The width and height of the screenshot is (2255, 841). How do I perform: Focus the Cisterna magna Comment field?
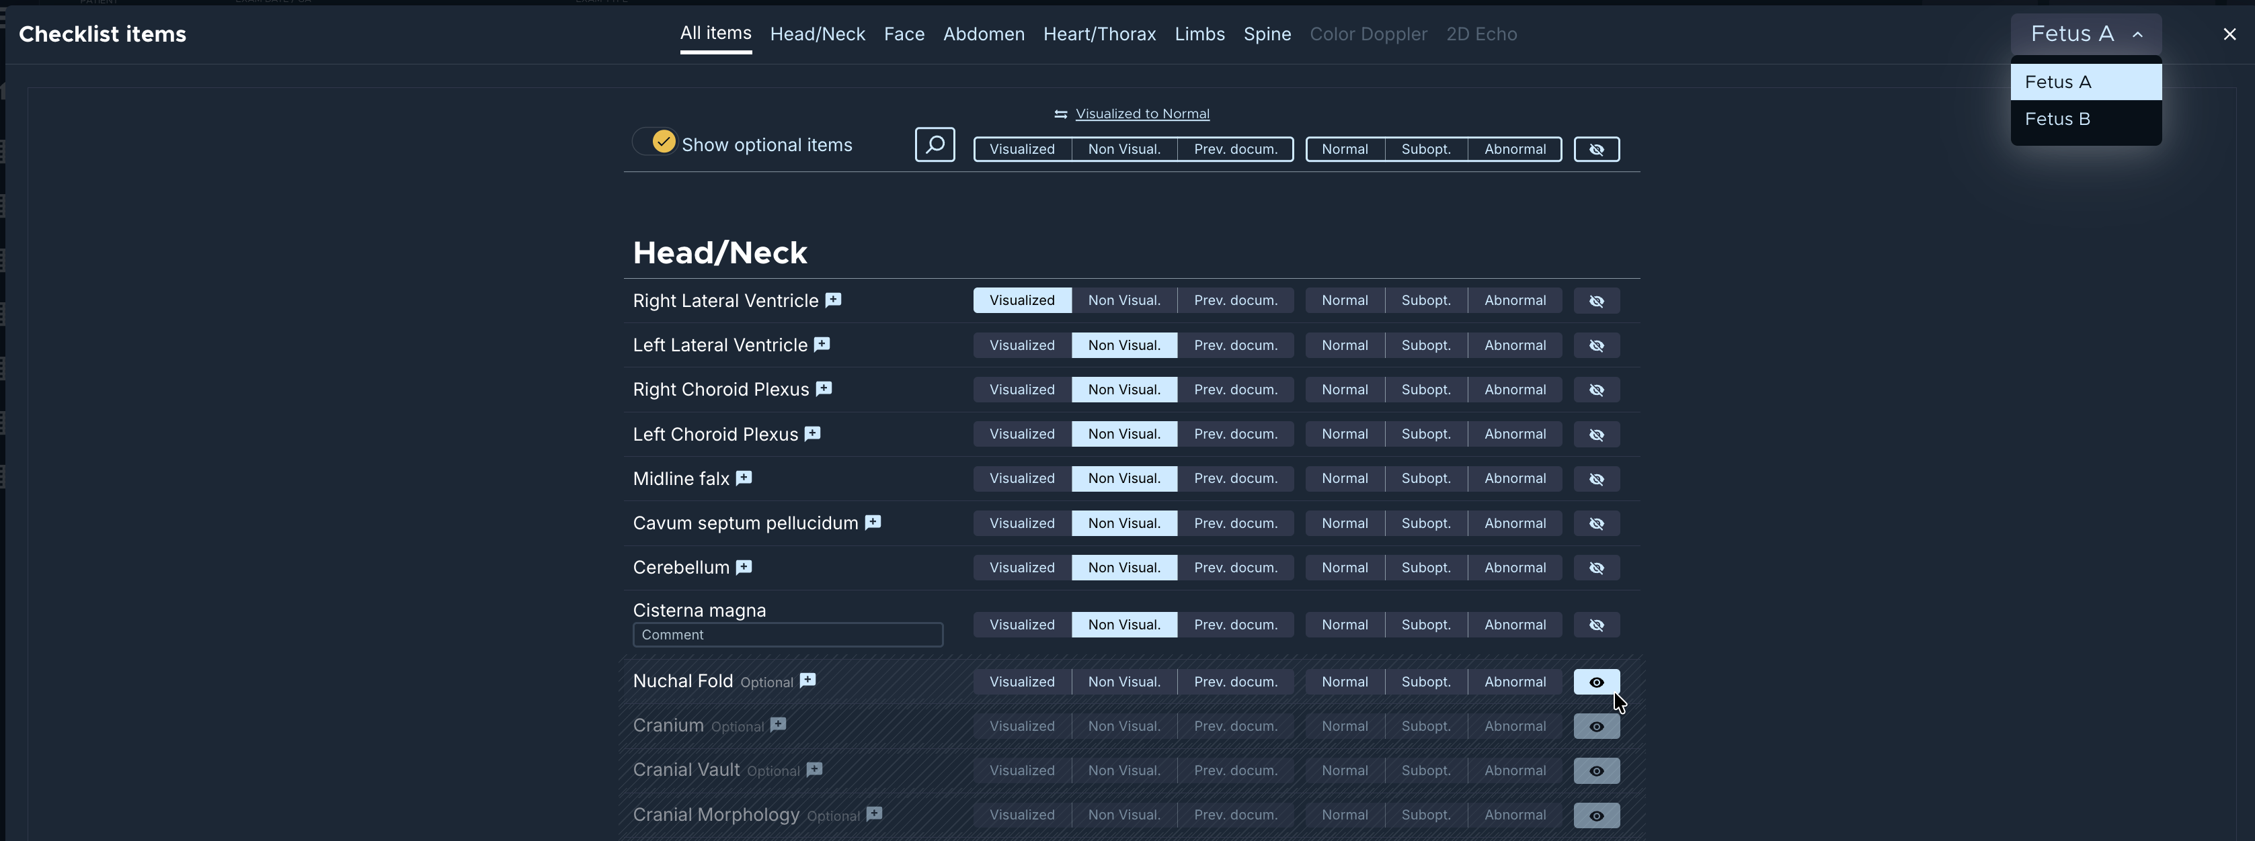point(788,635)
